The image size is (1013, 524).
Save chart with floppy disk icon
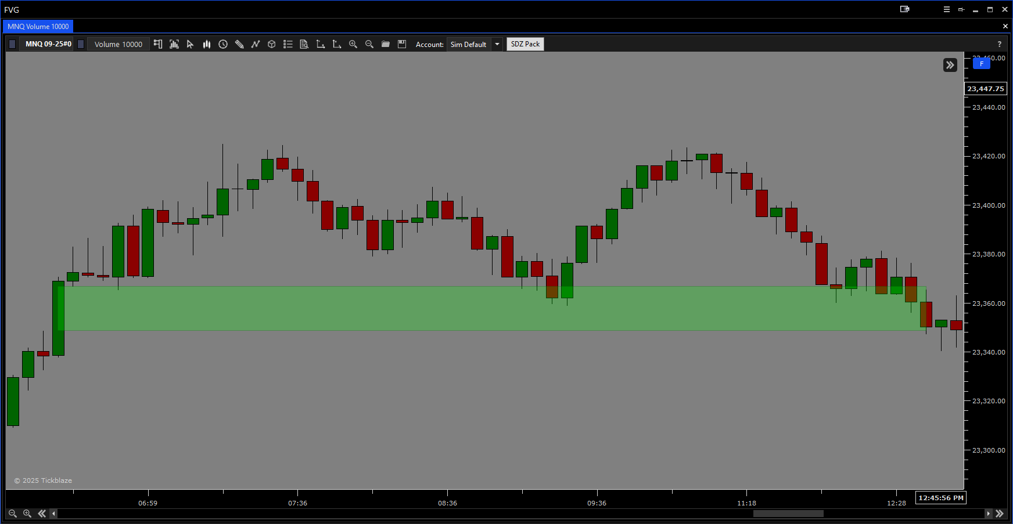[402, 44]
